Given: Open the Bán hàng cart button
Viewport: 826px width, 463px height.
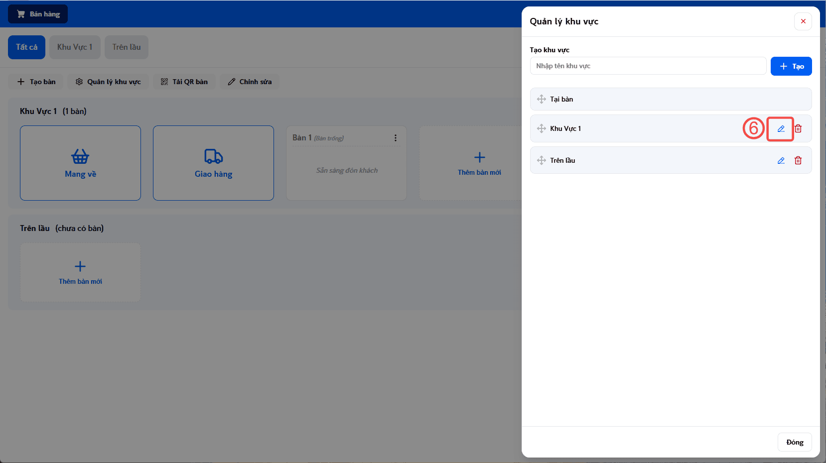Looking at the screenshot, I should (x=38, y=14).
